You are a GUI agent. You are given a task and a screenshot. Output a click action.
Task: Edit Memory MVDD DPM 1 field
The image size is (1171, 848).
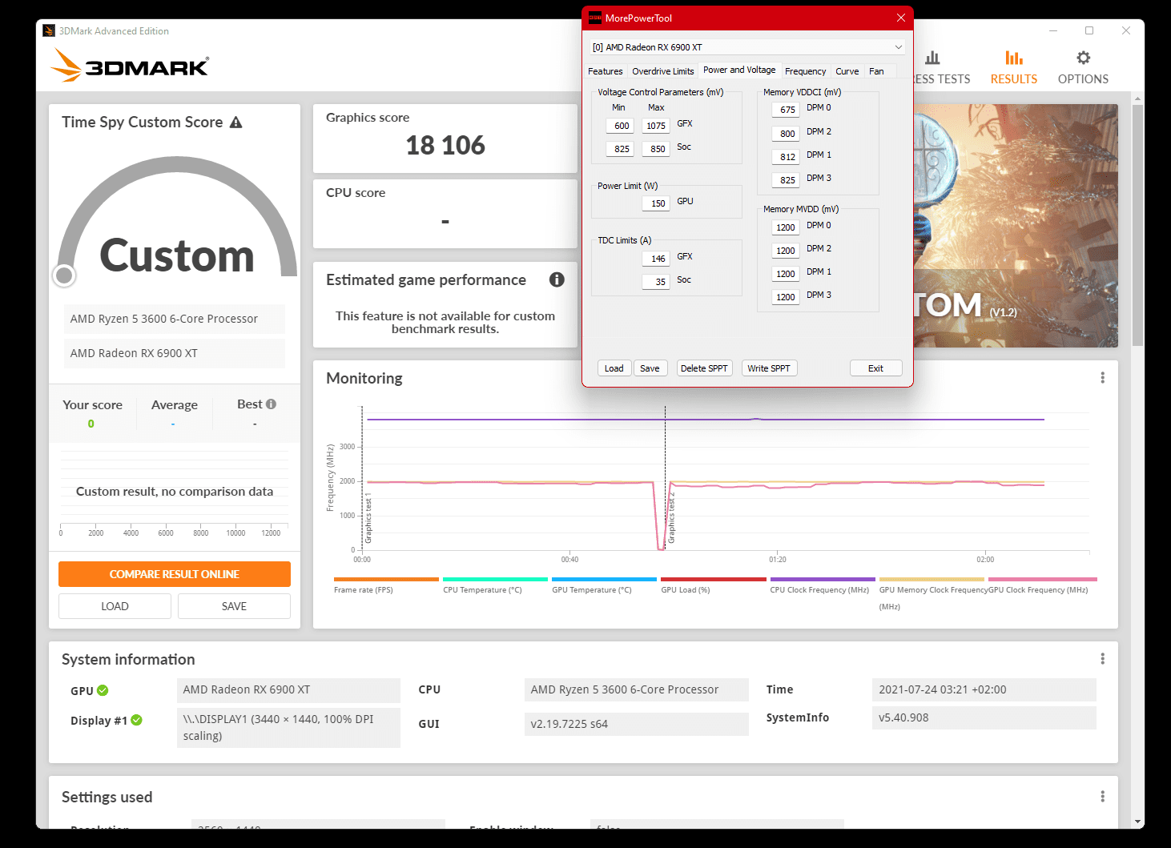[x=786, y=274]
